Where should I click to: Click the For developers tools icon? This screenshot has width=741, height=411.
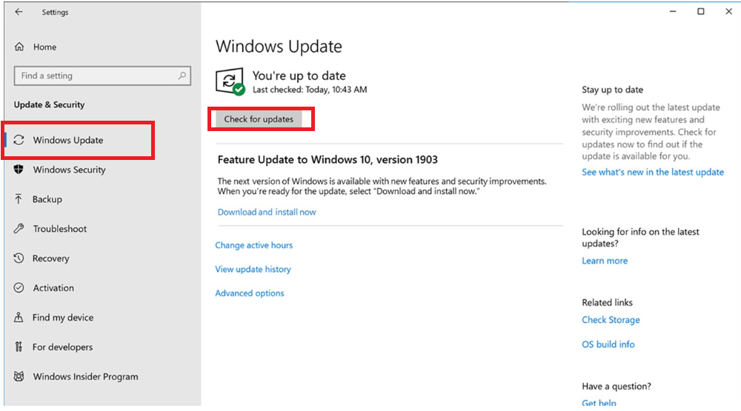(x=19, y=347)
